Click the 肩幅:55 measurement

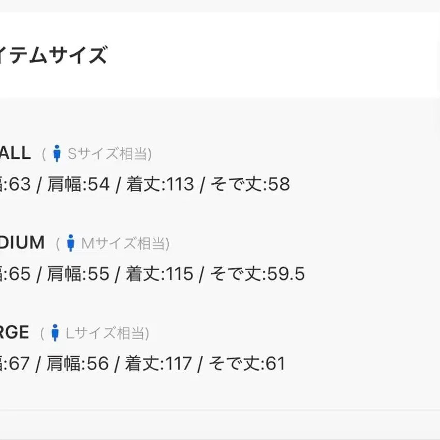[x=78, y=274]
